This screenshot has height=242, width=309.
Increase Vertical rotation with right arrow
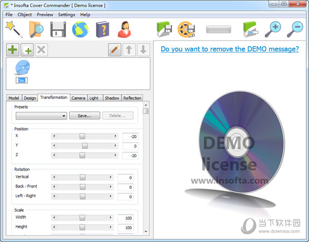coord(111,177)
